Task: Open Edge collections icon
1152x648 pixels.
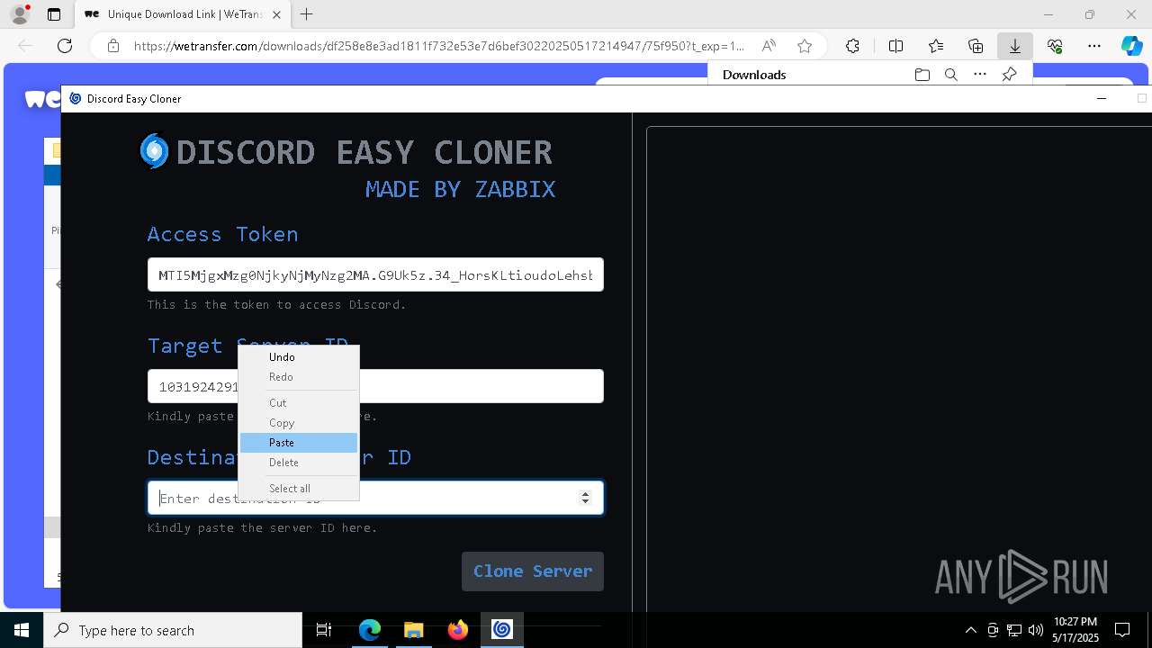Action: 976,46
